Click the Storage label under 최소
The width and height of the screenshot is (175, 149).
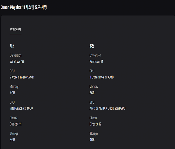14,133
